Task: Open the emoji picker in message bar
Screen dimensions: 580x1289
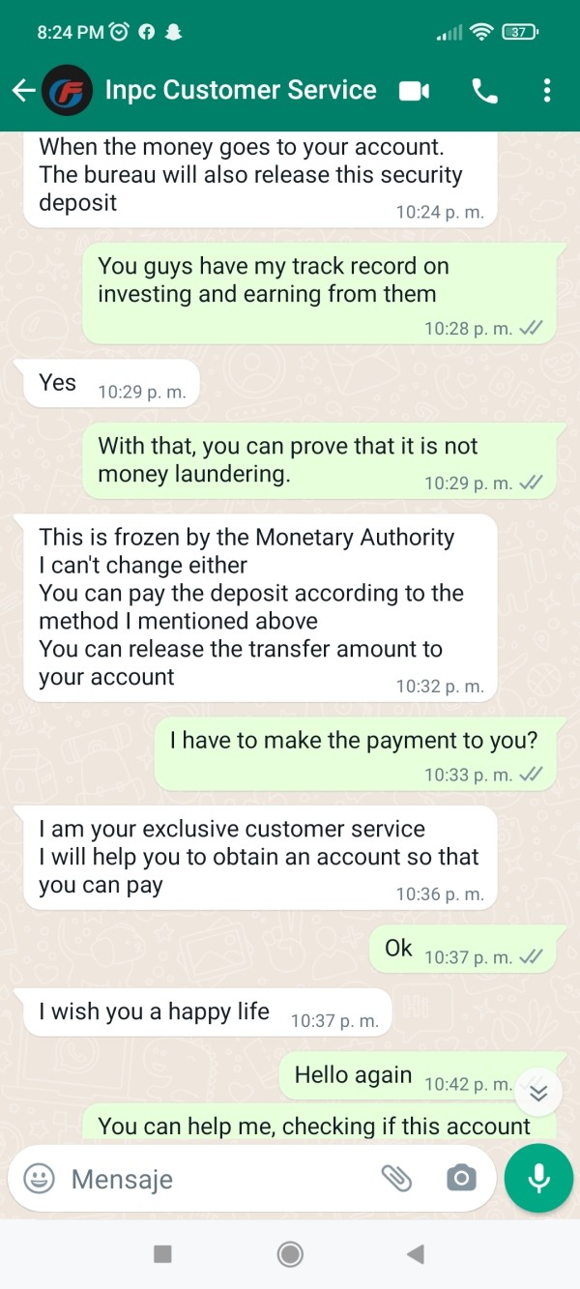Action: 39,1178
